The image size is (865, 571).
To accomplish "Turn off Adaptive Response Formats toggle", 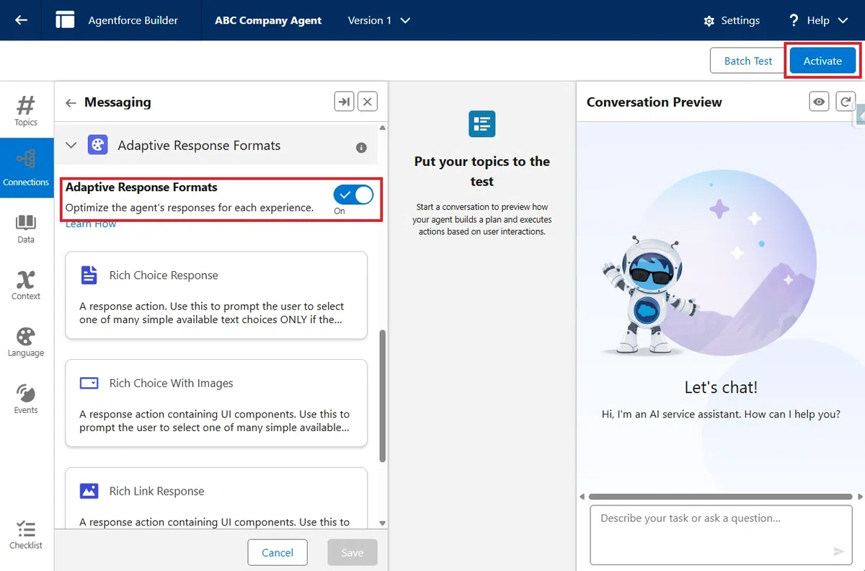I will point(353,195).
